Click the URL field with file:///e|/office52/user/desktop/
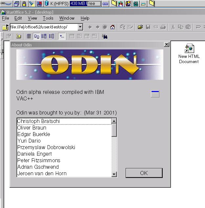 [x=44, y=27]
